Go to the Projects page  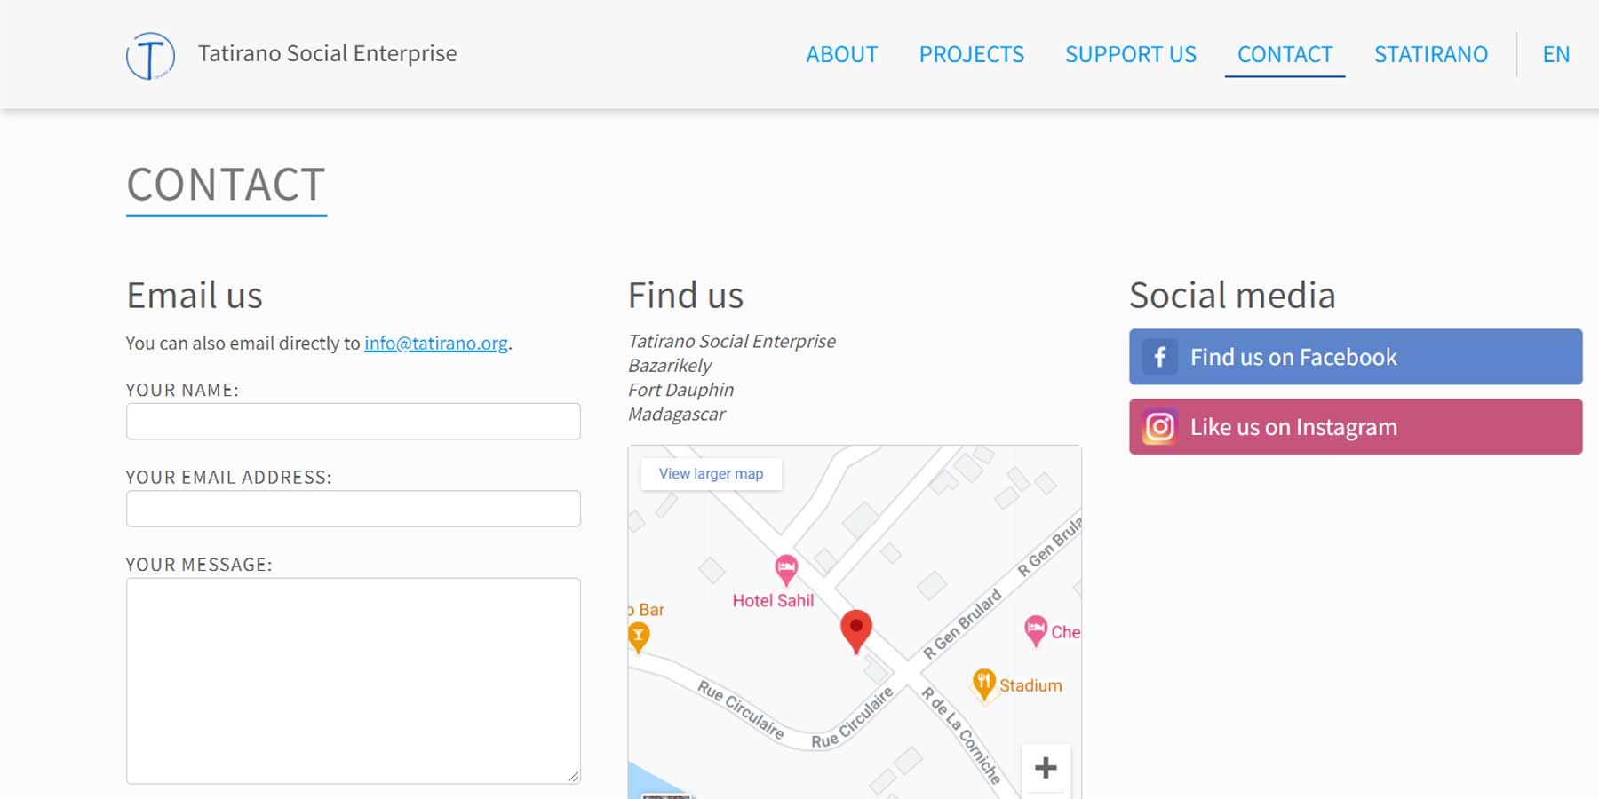pos(971,54)
